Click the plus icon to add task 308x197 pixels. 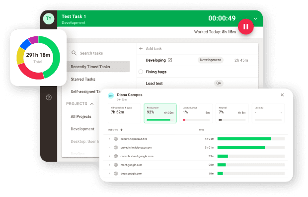[141, 48]
